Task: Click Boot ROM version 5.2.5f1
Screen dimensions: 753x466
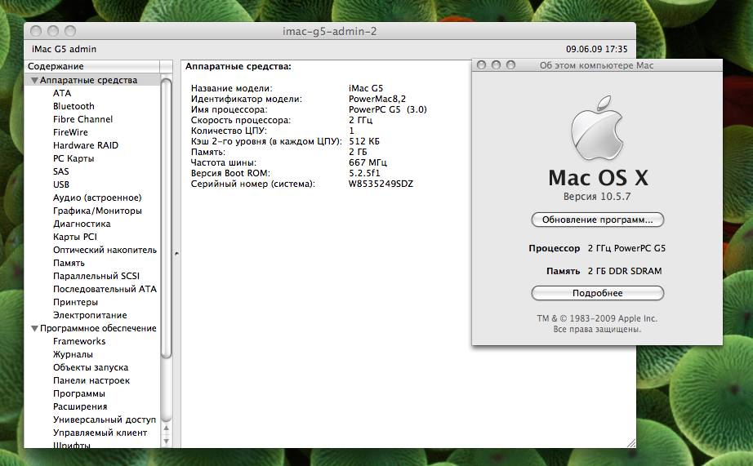Action: [364, 173]
